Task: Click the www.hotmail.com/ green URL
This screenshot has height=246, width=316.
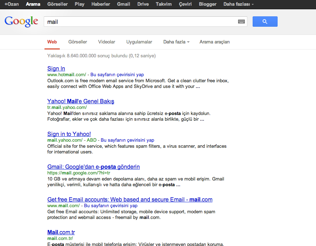Action: pos(67,75)
